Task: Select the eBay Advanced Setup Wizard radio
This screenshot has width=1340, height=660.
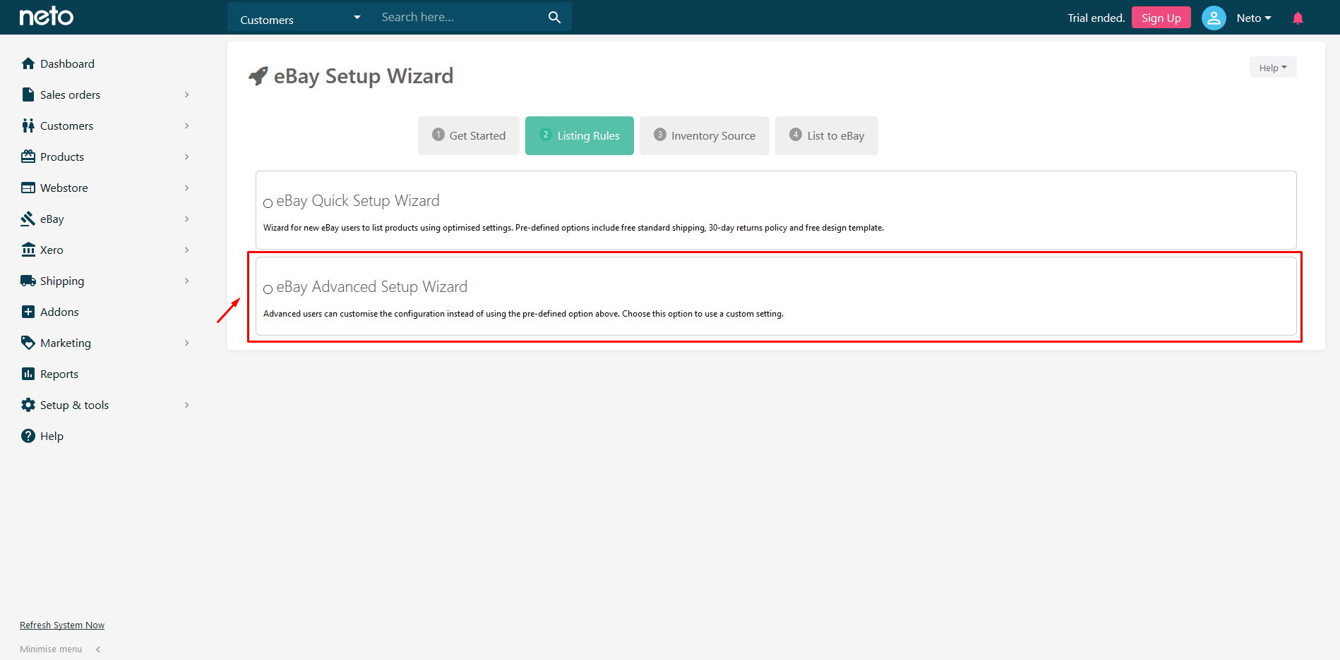Action: (268, 289)
